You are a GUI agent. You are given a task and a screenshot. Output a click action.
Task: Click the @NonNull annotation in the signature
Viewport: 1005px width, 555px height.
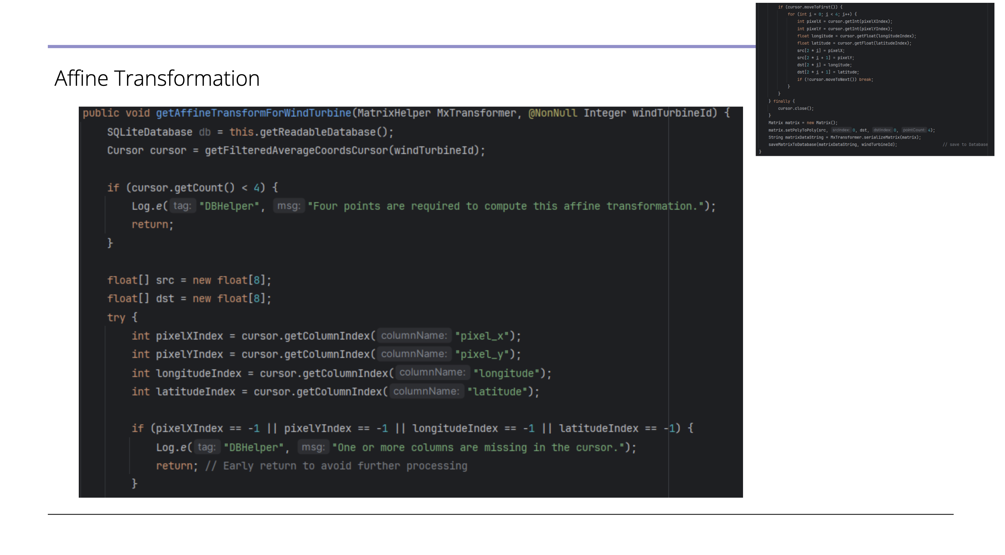coord(552,113)
